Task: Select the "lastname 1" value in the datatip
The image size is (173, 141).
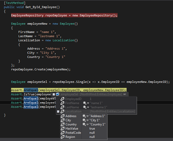Action: [x=99, y=107]
